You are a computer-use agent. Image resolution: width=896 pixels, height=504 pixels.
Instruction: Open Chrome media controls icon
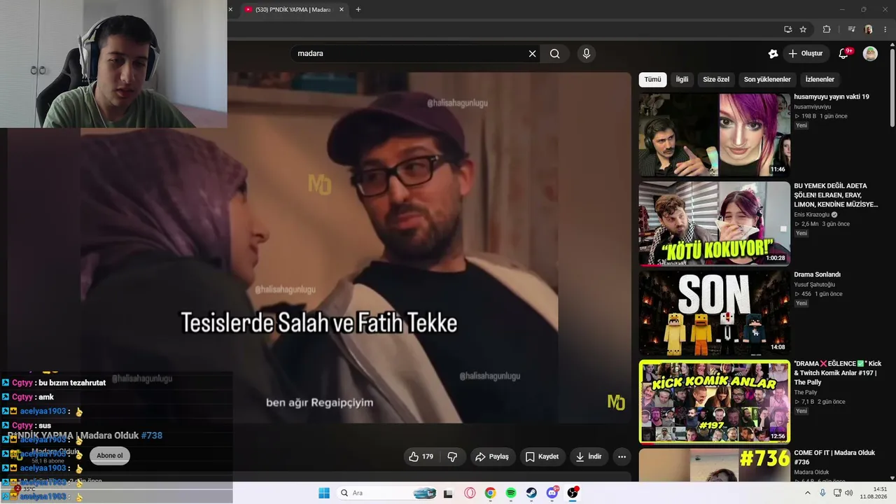click(851, 29)
